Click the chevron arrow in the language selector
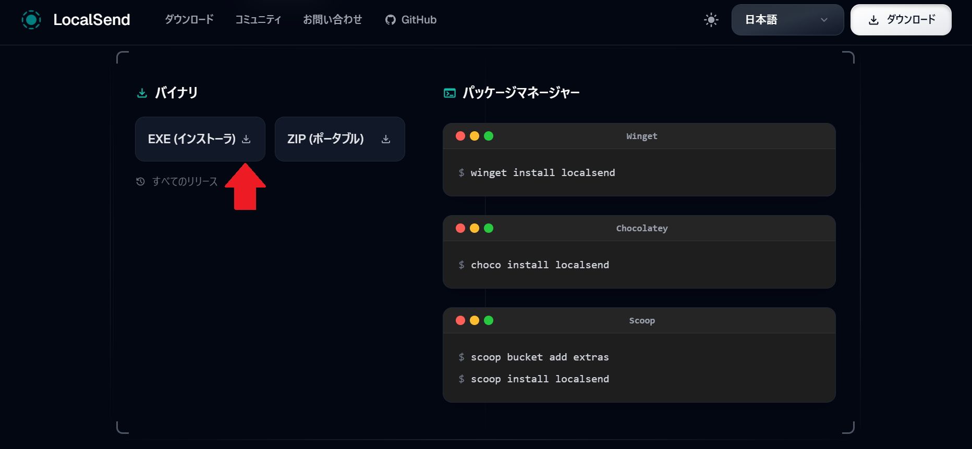Viewport: 972px width, 449px height. click(824, 20)
